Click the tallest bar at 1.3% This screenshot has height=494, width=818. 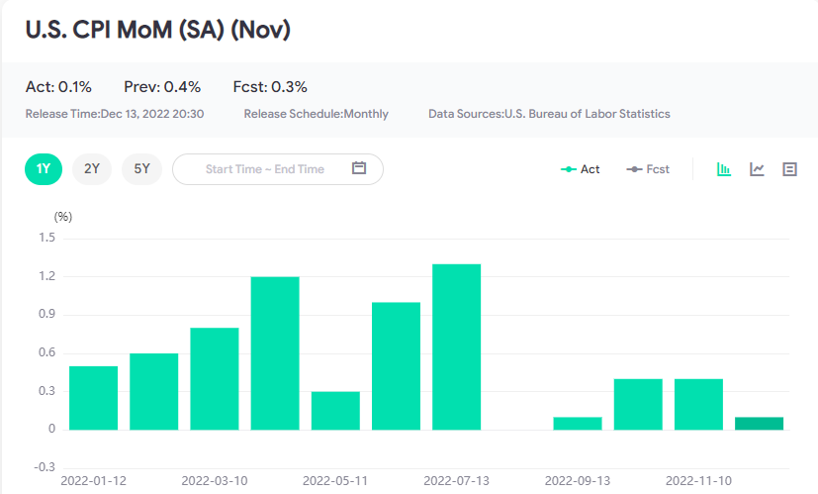pyautogui.click(x=456, y=346)
